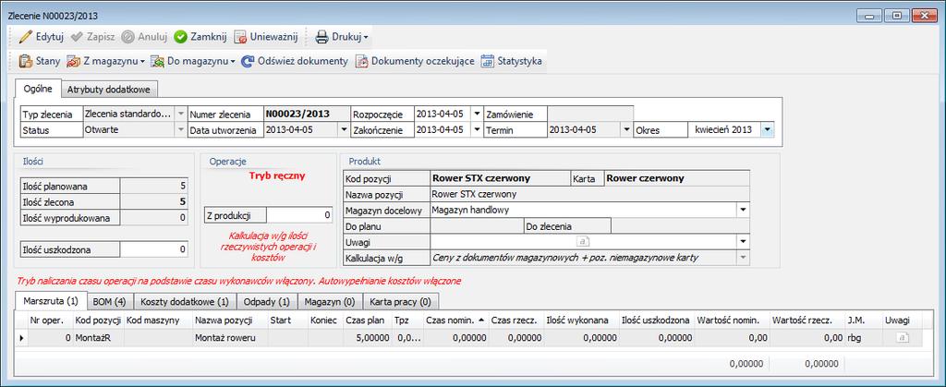
Task: Open the Typ zlecenia dropdown
Action: [x=180, y=114]
